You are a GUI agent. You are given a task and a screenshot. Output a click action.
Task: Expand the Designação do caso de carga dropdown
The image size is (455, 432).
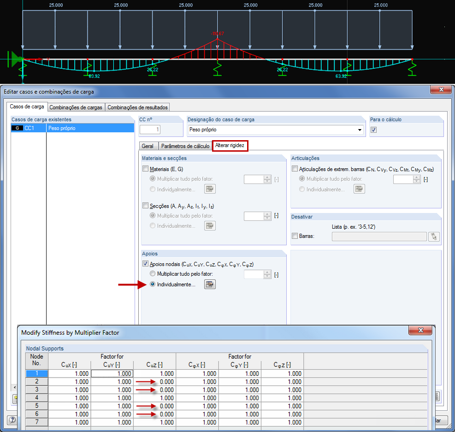[360, 130]
